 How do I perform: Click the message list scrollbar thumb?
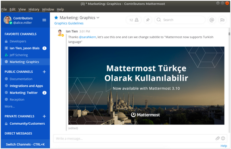[229, 34]
